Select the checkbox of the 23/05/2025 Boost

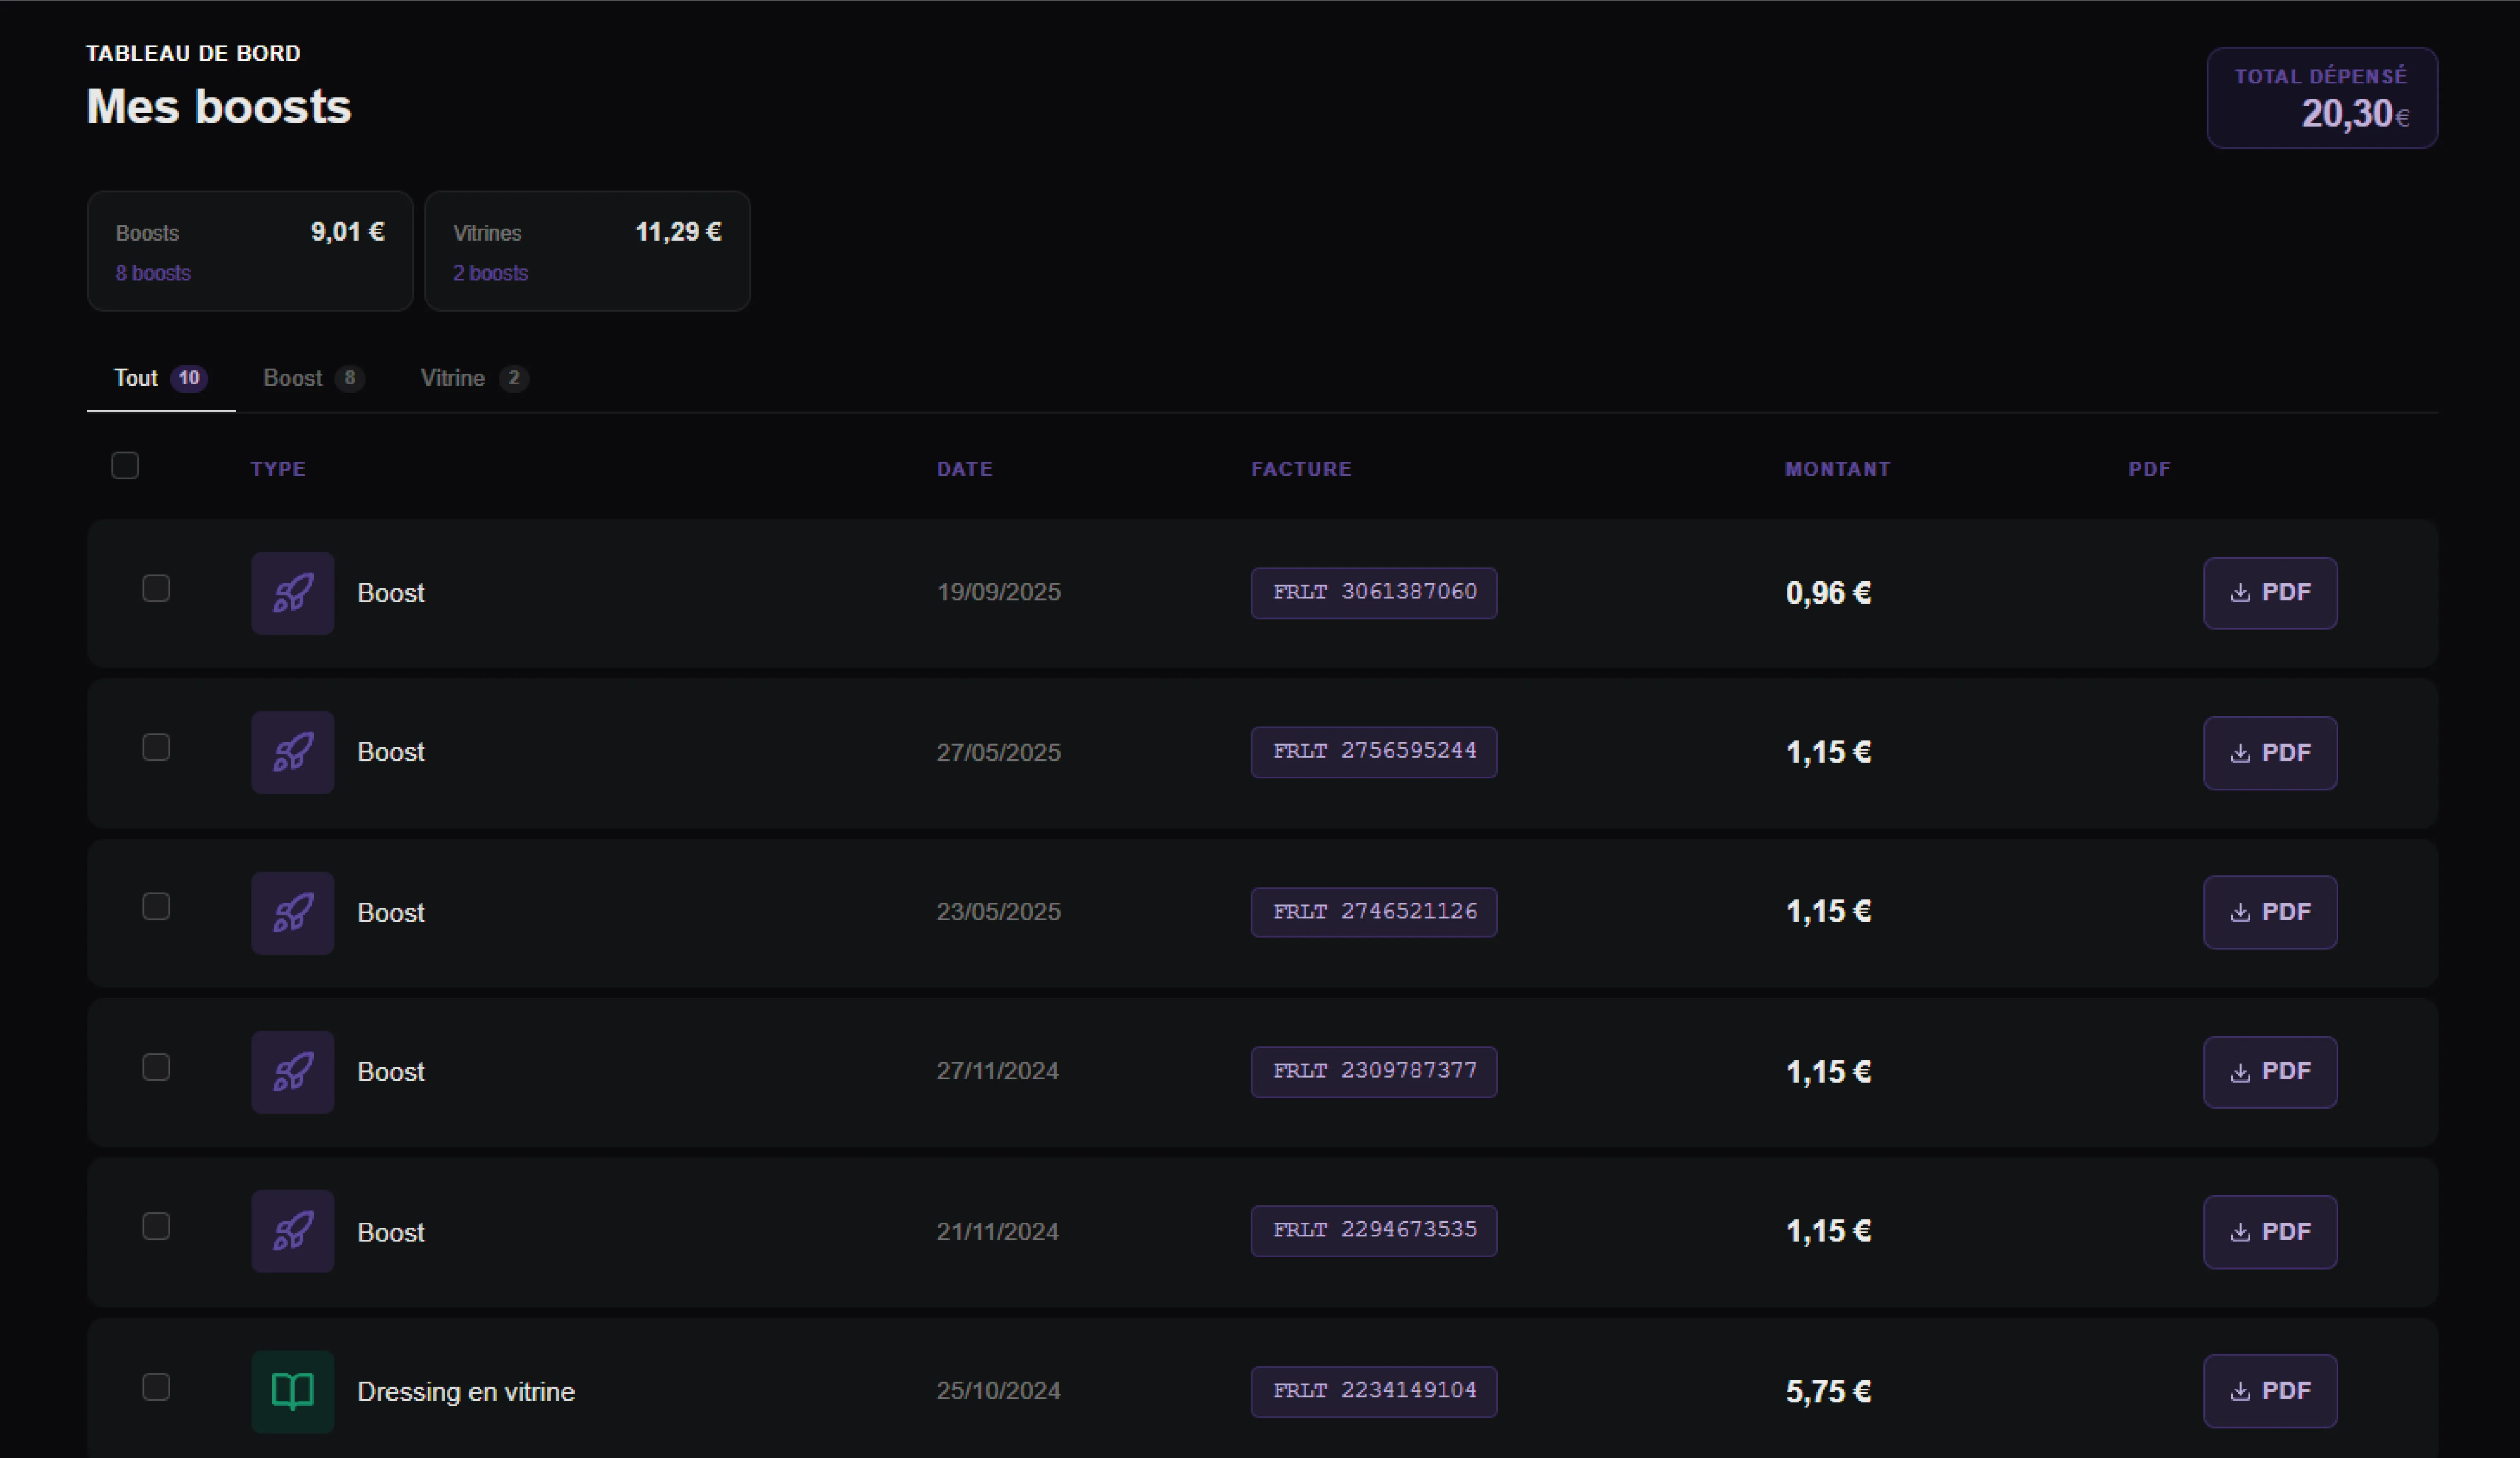point(156,906)
